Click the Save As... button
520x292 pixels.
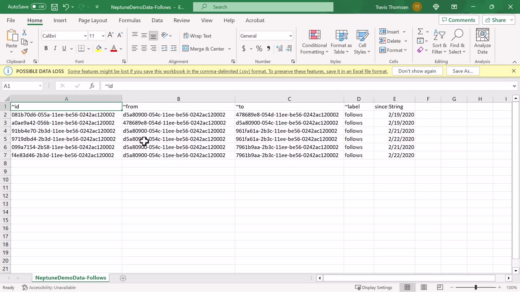(x=462, y=71)
